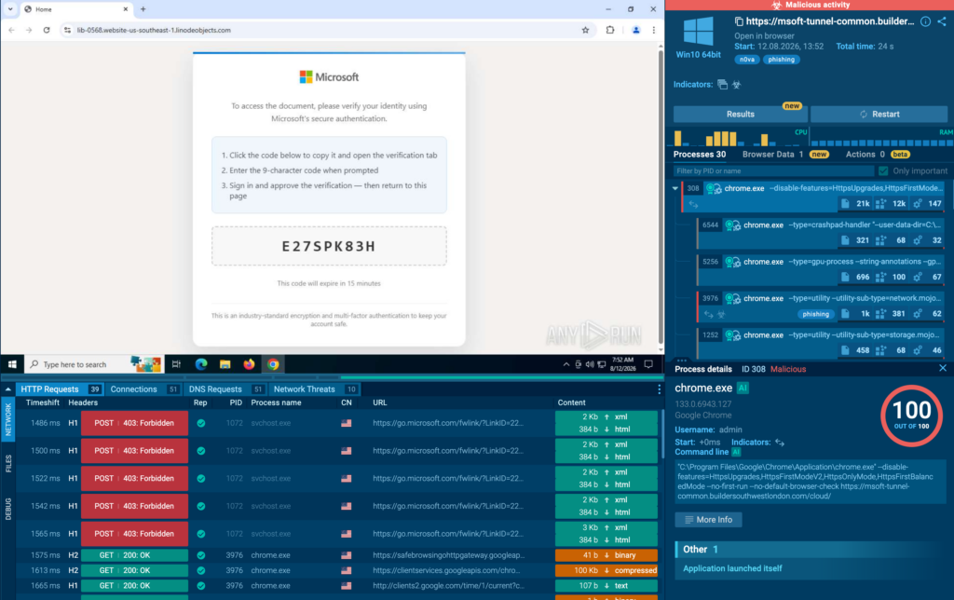Click the phishing tag under the start time

pos(782,60)
